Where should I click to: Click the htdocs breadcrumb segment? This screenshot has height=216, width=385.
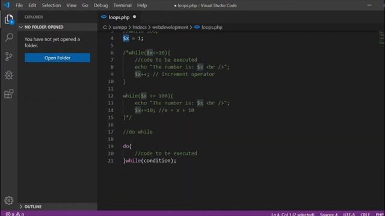point(140,27)
